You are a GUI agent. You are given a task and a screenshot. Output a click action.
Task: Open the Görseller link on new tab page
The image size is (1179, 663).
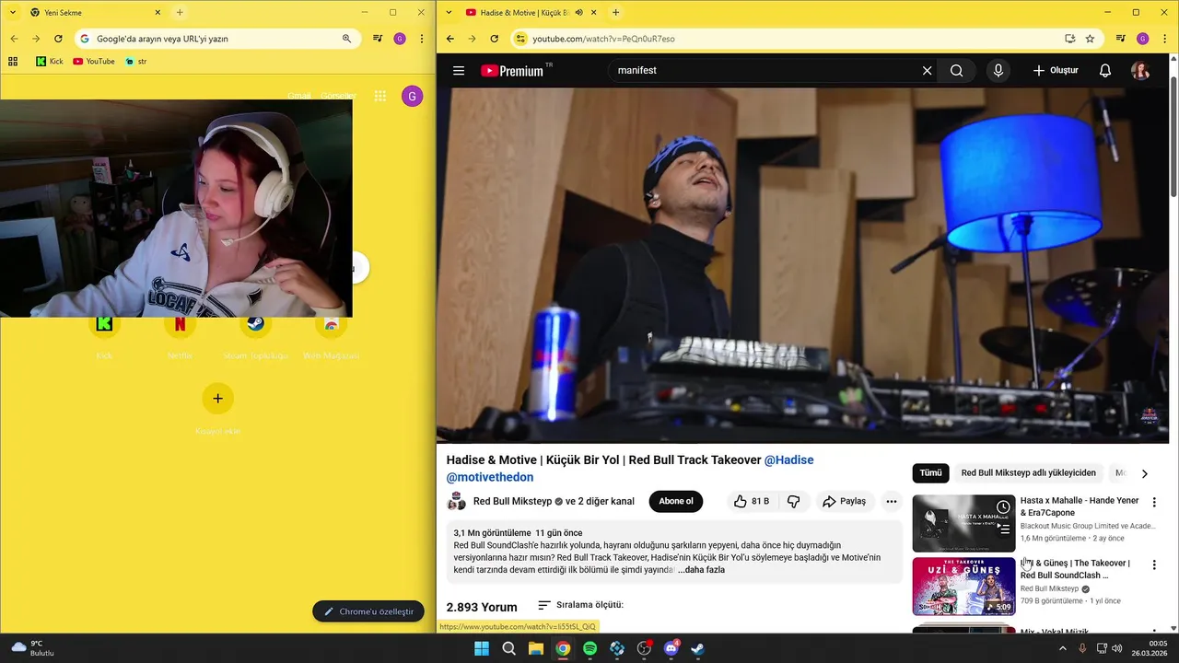point(338,96)
